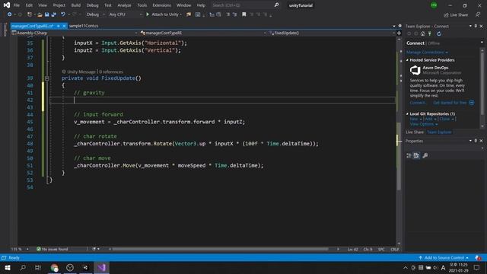The height and width of the screenshot is (274, 487).
Task: Switch to the Live Share panel tab
Action: [x=415, y=132]
